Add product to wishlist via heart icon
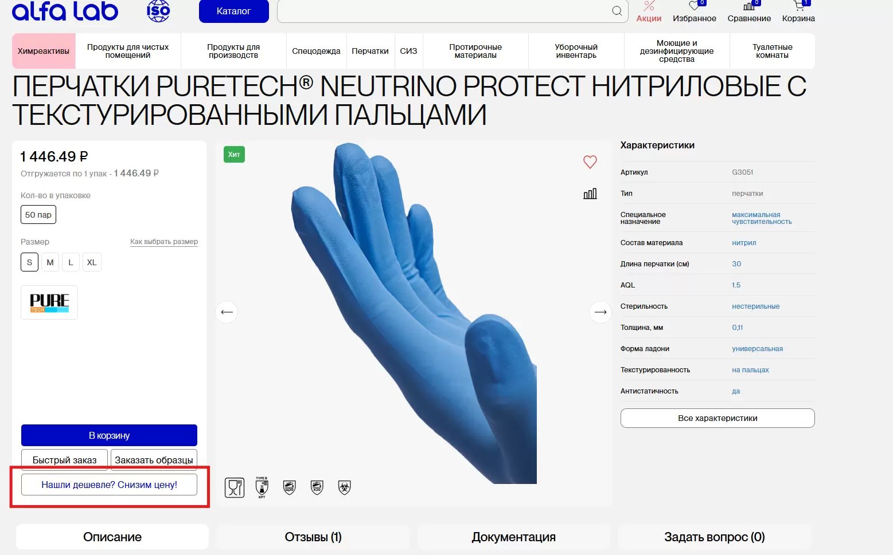The height and width of the screenshot is (555, 893). [x=590, y=162]
